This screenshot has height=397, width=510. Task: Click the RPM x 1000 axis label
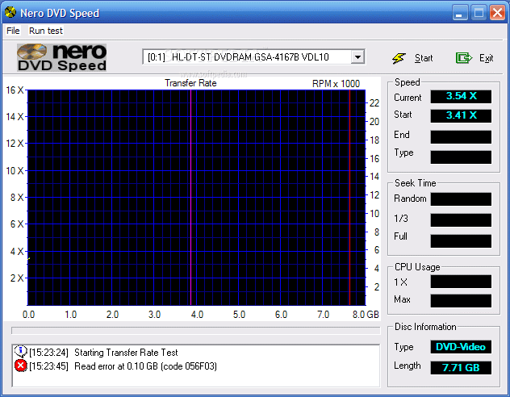tap(336, 84)
